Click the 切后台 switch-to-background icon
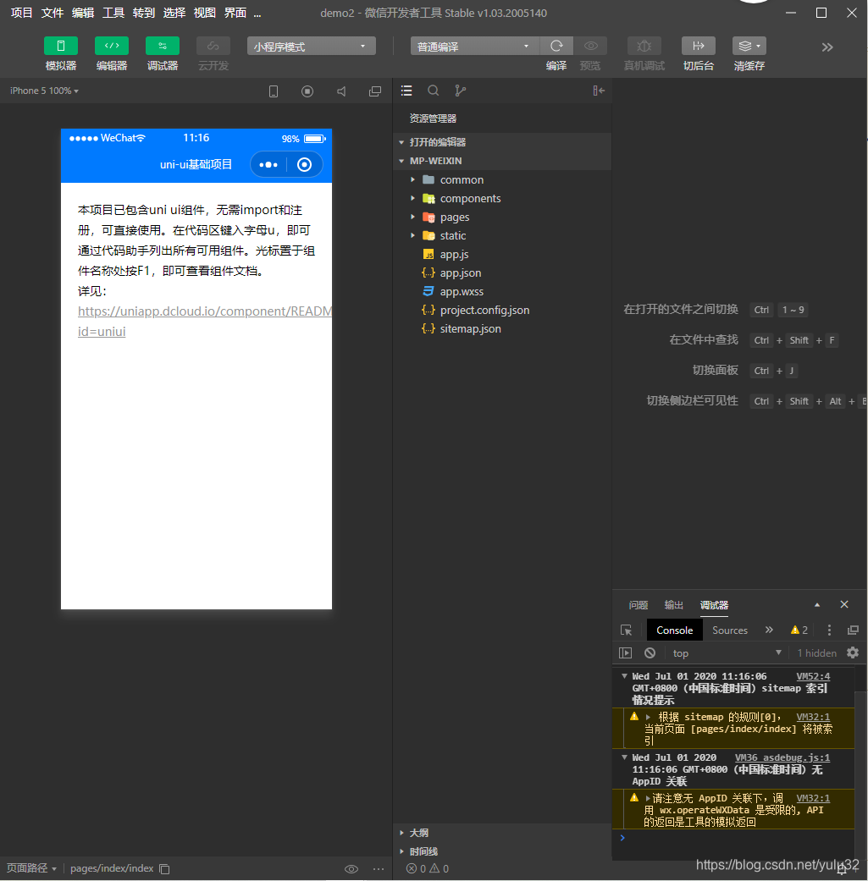868x881 pixels. [699, 46]
